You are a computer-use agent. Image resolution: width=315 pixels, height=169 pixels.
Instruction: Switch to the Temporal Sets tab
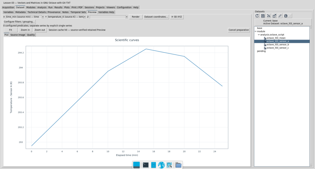pyautogui.click(x=78, y=12)
